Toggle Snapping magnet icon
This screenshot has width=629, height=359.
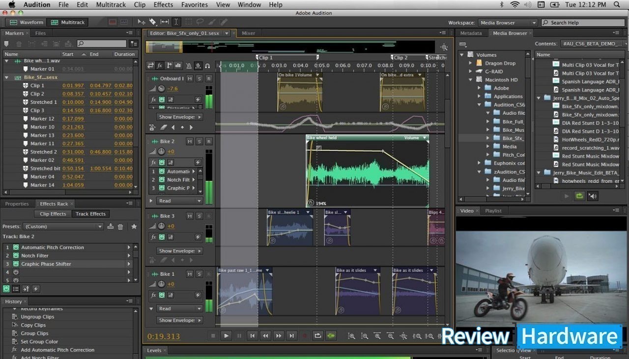[207, 65]
